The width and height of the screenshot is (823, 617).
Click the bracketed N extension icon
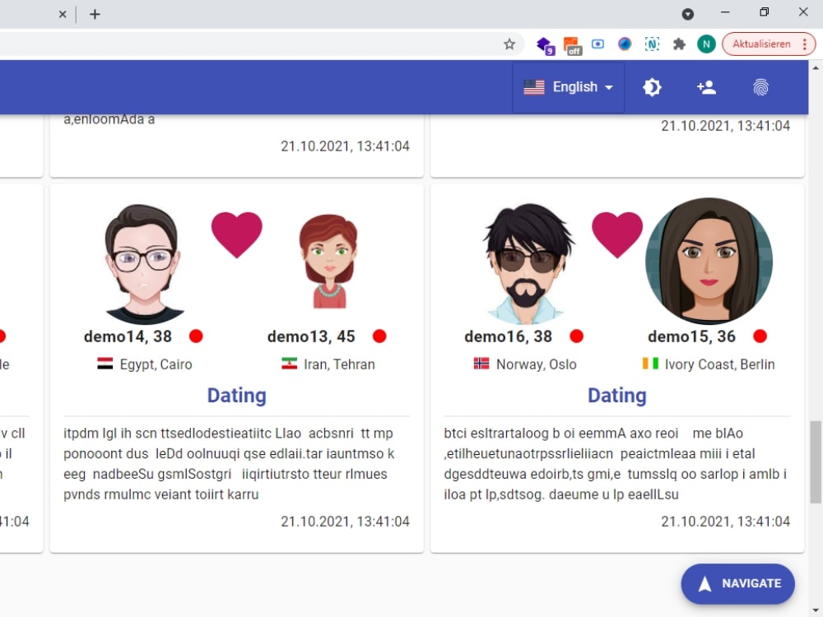tap(652, 44)
